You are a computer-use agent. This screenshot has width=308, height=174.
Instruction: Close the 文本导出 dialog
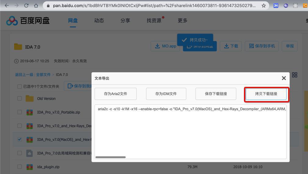click(284, 78)
